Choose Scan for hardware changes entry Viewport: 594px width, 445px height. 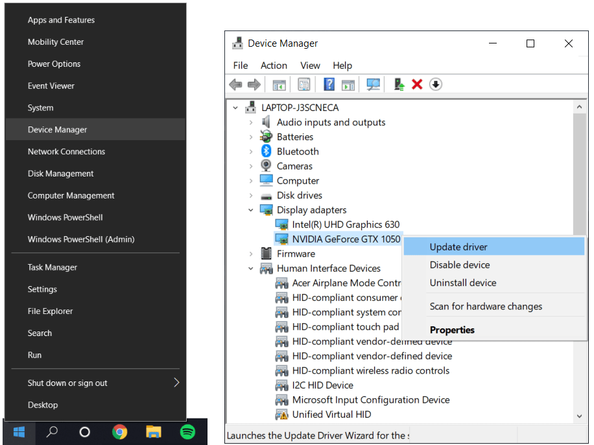click(x=494, y=306)
